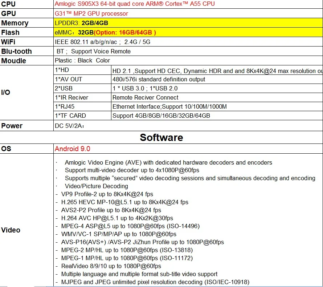Image resolution: width=323 pixels, height=287 pixels.
Task: Select the 1*RJ45 cell
Action: coord(82,106)
